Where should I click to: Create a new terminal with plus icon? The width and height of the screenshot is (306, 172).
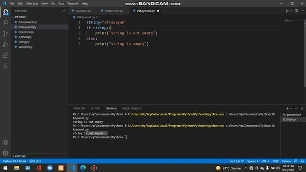[287, 108]
